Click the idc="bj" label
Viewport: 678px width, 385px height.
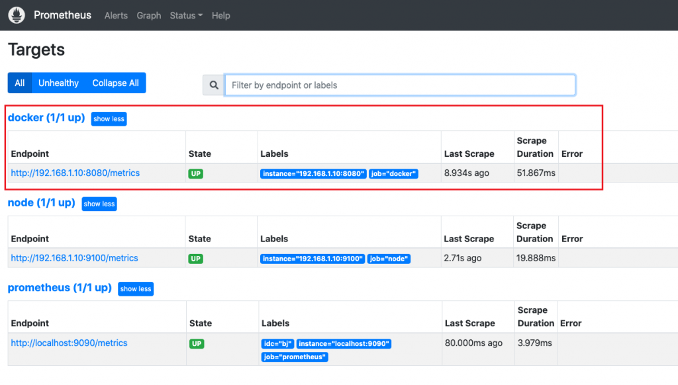coord(277,344)
